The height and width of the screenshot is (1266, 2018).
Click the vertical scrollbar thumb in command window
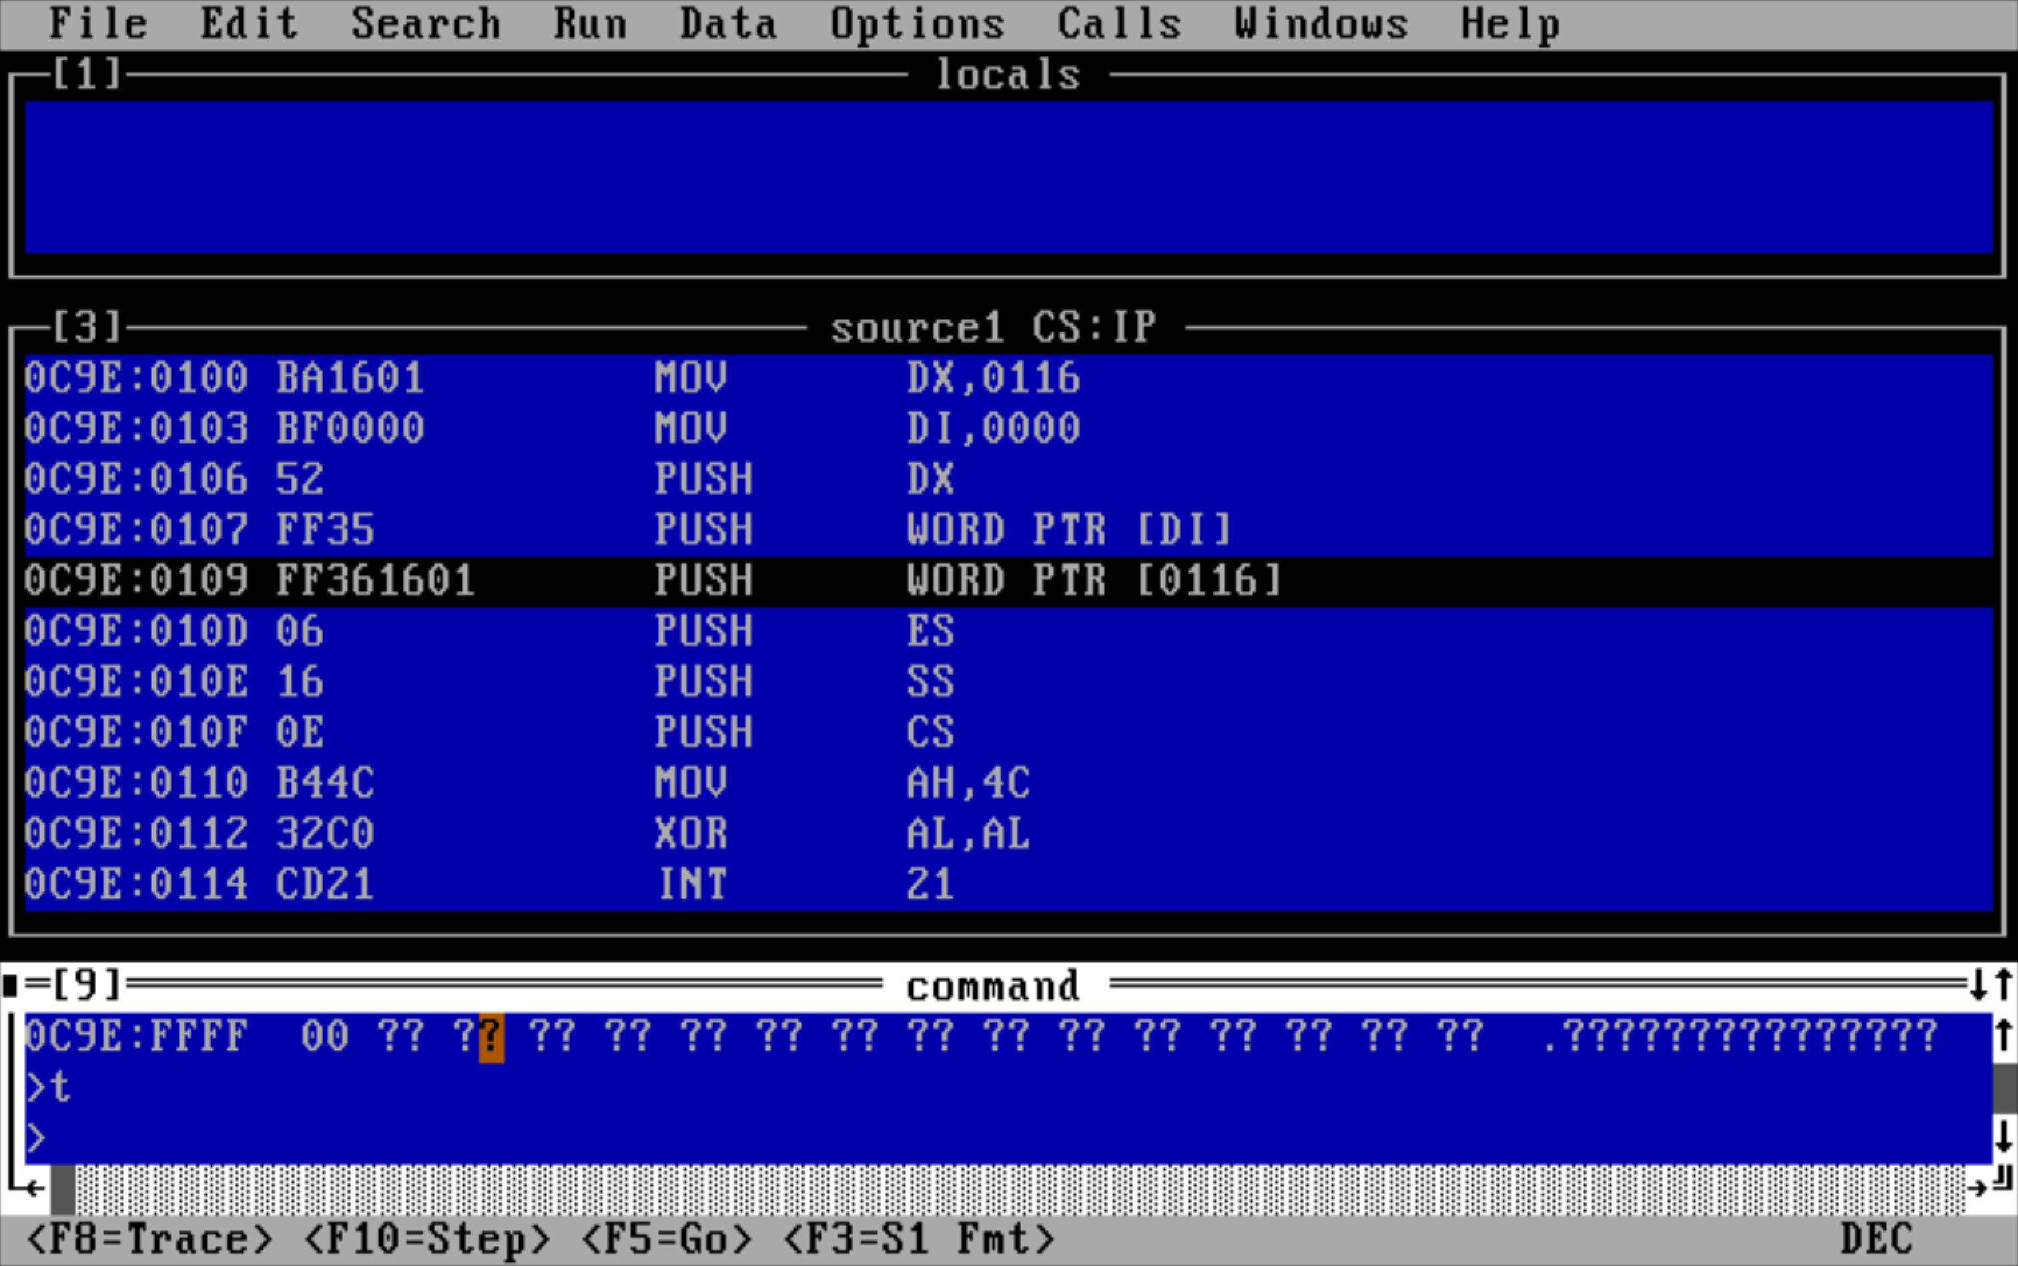tap(2004, 1088)
